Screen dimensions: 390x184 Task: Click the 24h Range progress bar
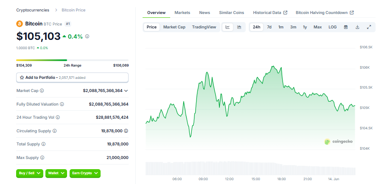(x=73, y=60)
